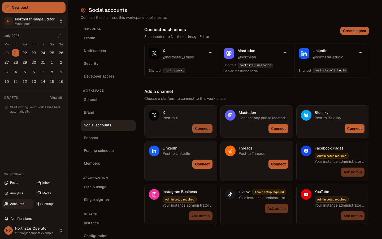Screen dimensions: 382x239
Task: Connect a new X channel
Action: pyautogui.click(x=202, y=129)
